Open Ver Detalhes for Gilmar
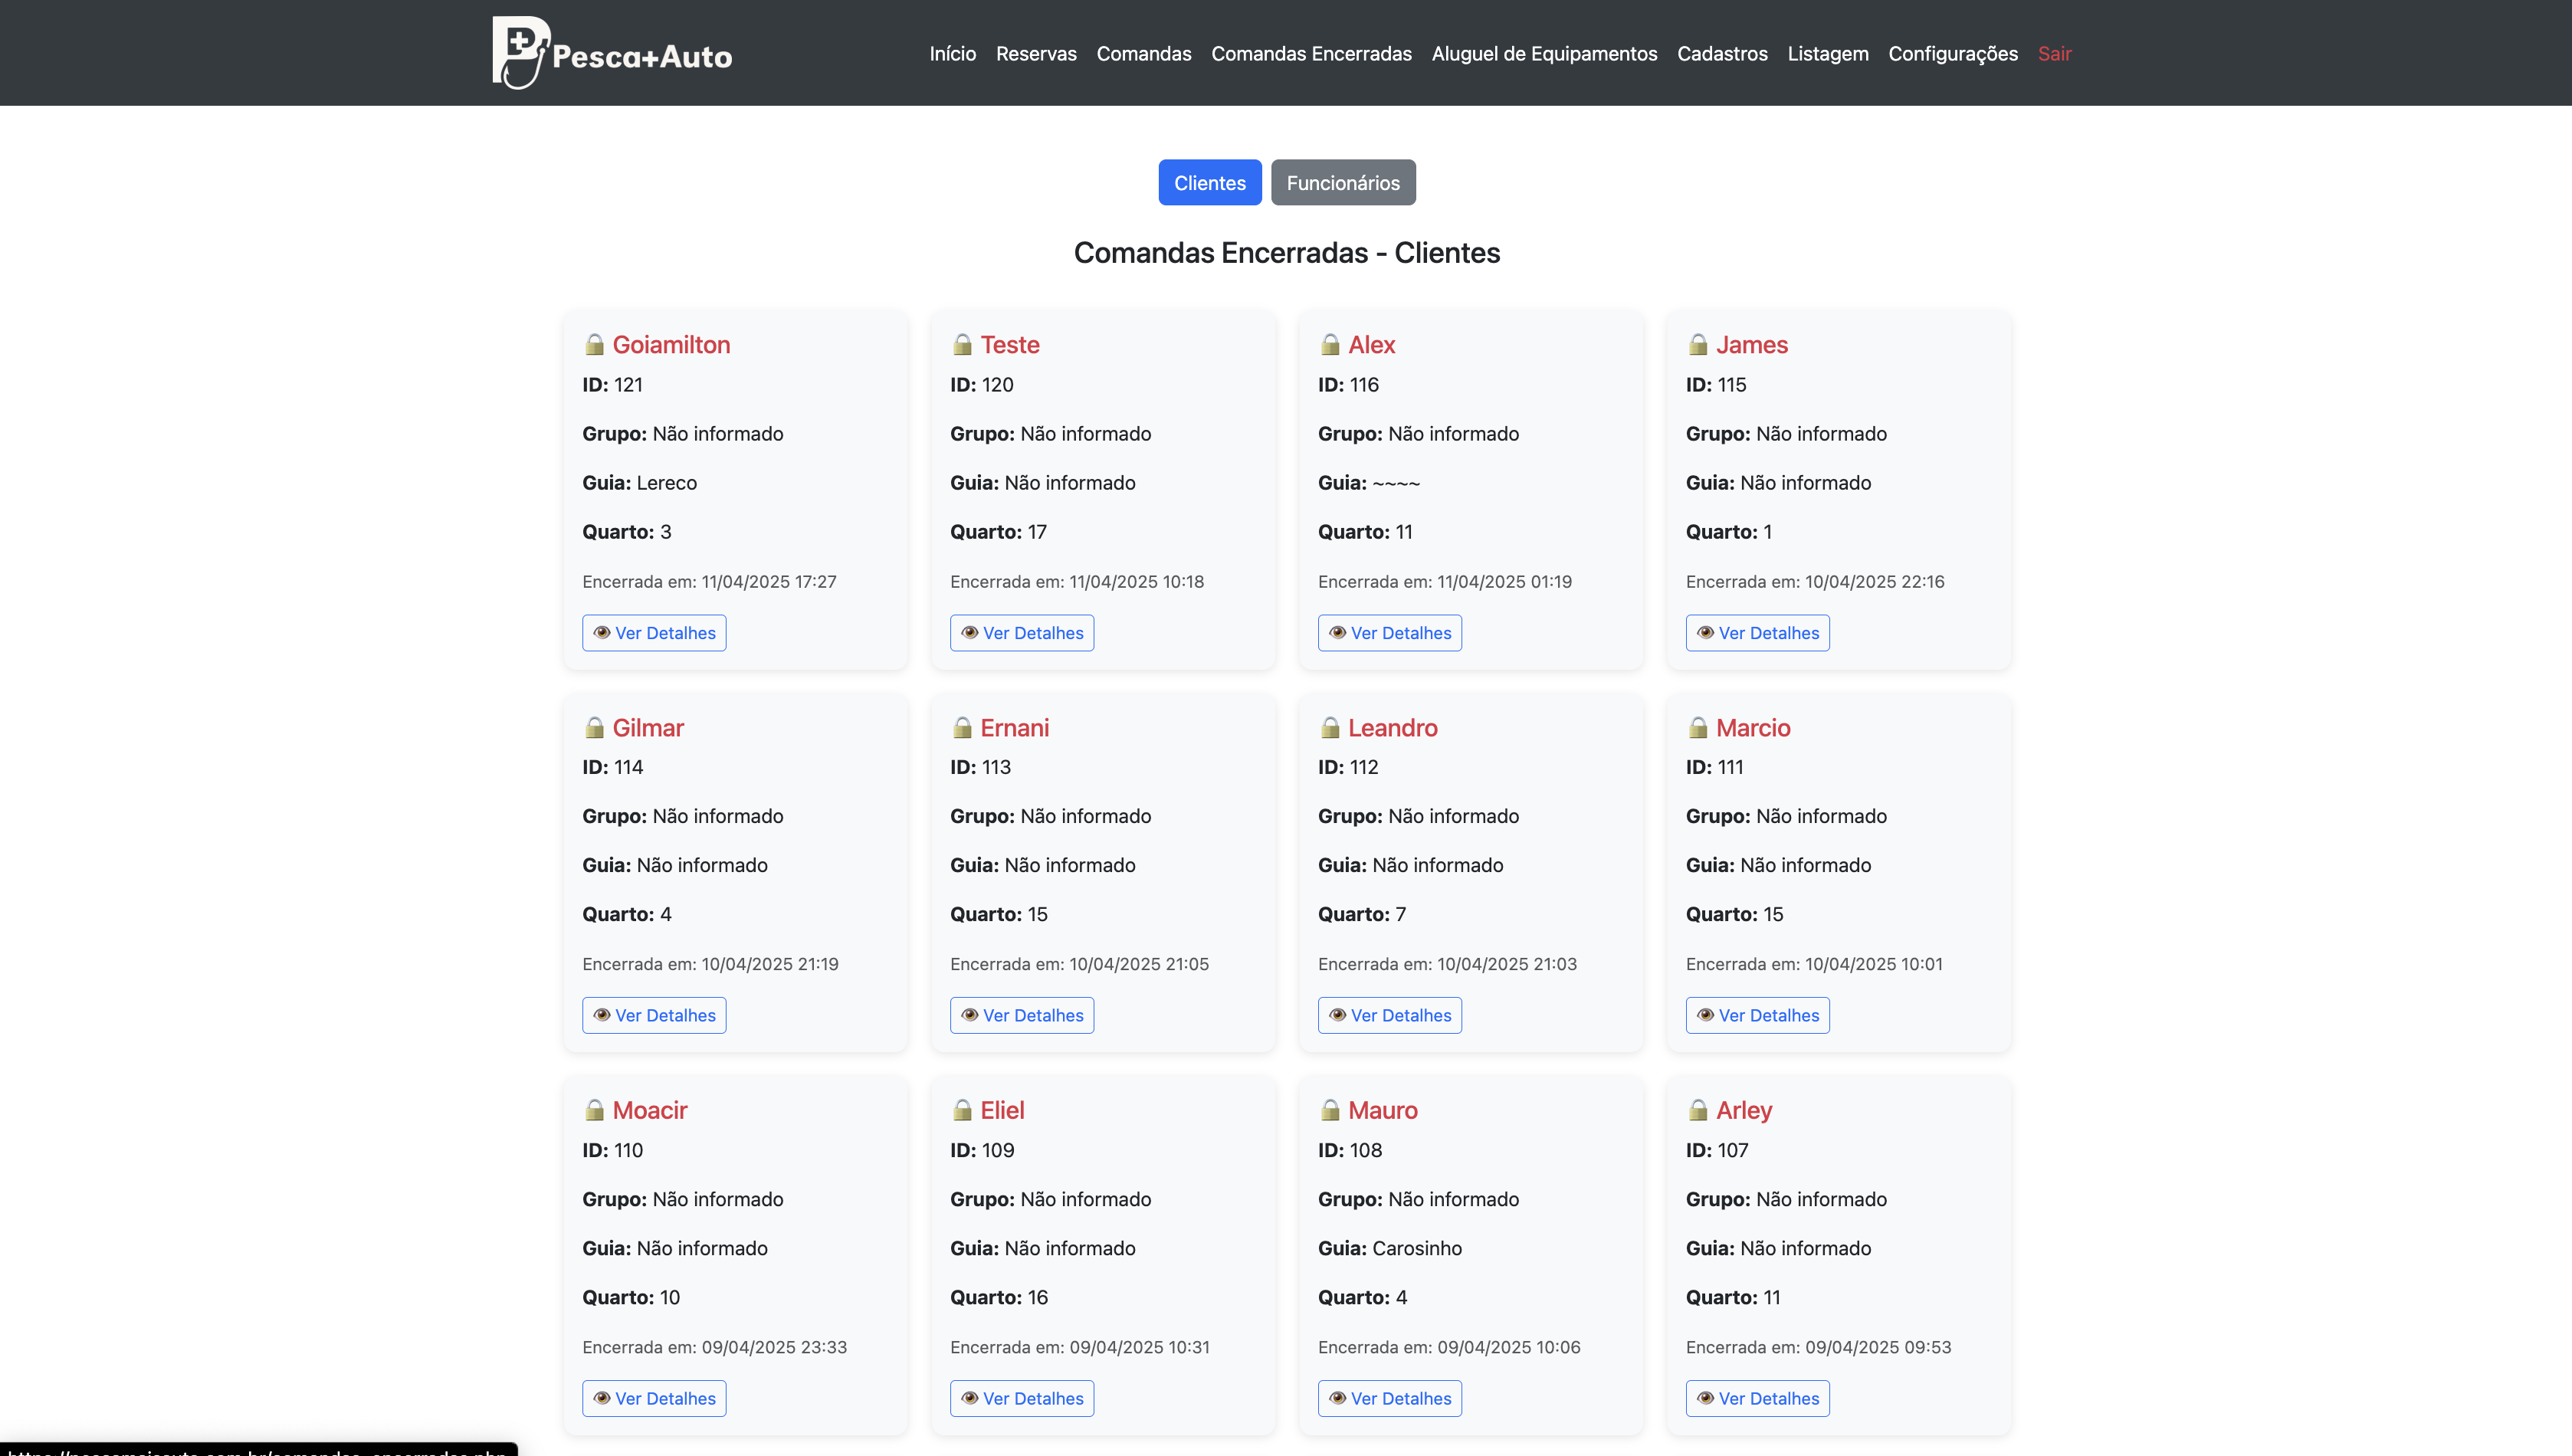The width and height of the screenshot is (2572, 1456). 654,1015
